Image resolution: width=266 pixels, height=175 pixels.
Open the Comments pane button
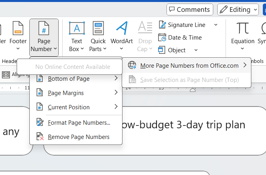(190, 10)
